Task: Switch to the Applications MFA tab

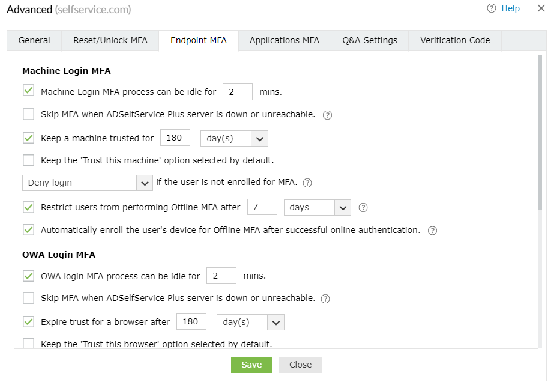Action: coord(285,40)
